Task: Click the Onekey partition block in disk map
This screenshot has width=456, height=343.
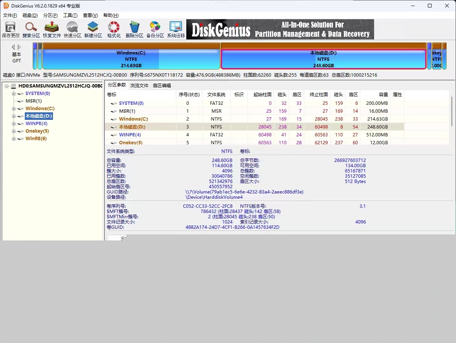Action: coord(436,56)
